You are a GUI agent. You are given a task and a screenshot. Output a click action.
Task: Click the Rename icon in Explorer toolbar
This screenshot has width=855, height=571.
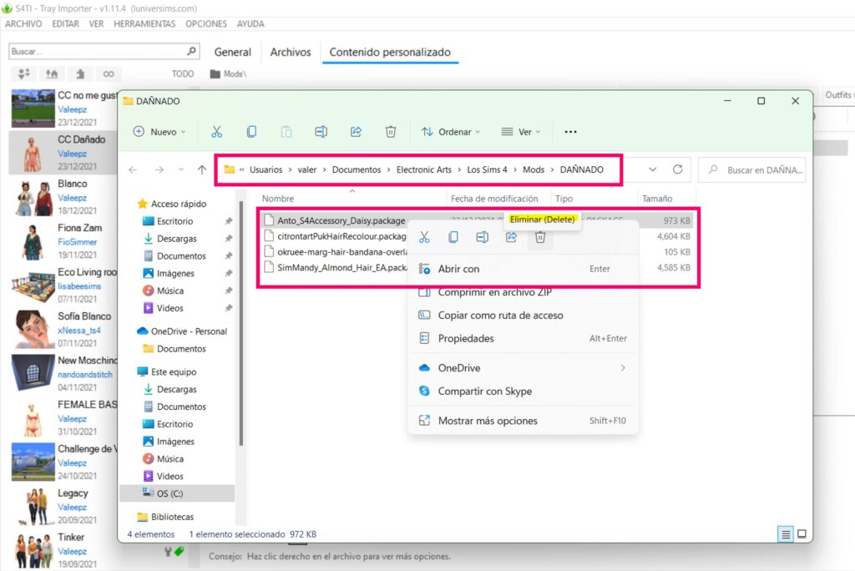click(x=321, y=131)
